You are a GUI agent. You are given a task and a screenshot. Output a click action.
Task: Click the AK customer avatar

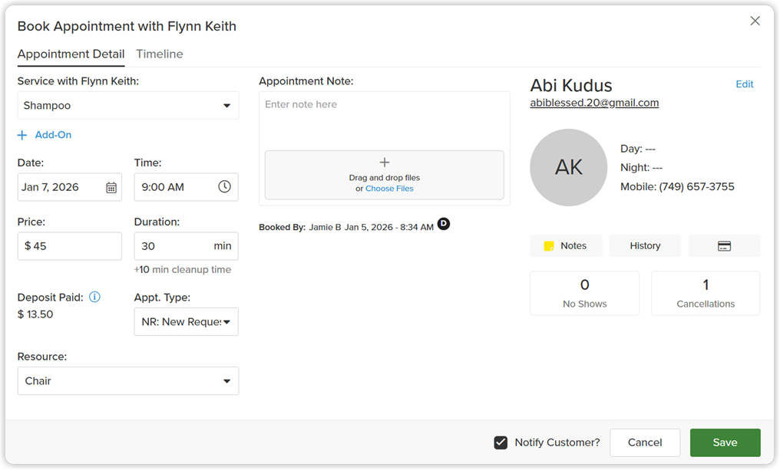(569, 167)
